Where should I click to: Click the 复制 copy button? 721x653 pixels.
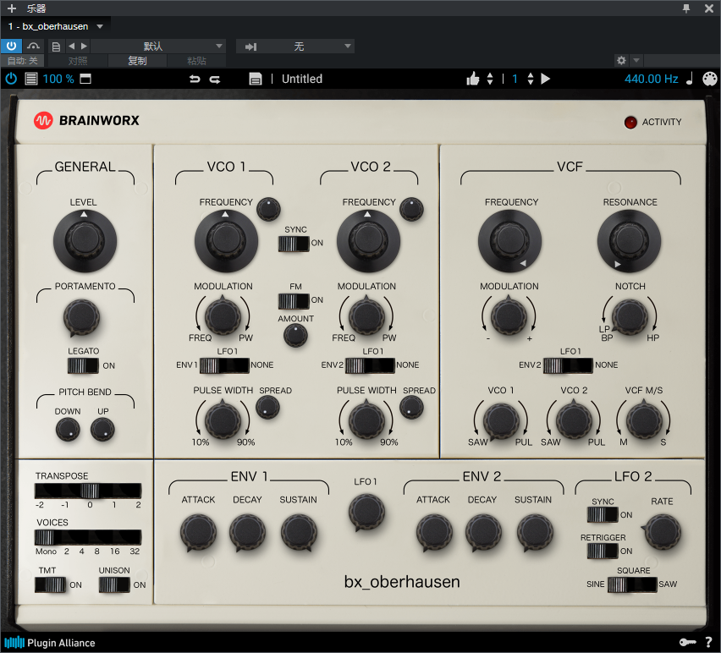click(x=137, y=61)
